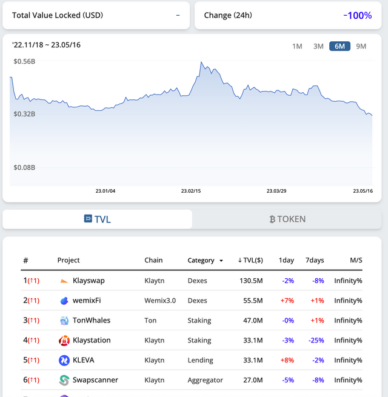
Task: Click Swapscanner TVL value 27.0M
Action: [x=253, y=380]
